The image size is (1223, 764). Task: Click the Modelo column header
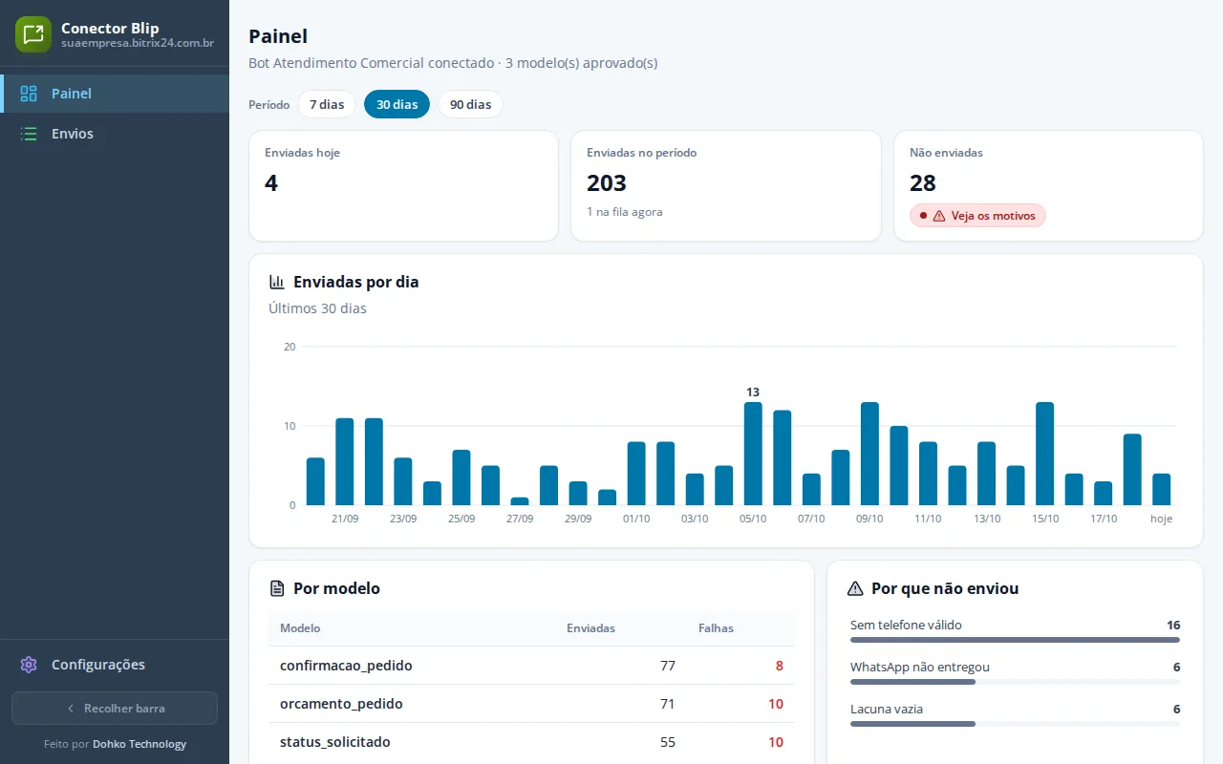point(300,628)
